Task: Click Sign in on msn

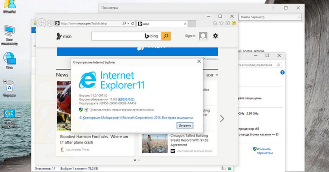Action: [x=190, y=36]
